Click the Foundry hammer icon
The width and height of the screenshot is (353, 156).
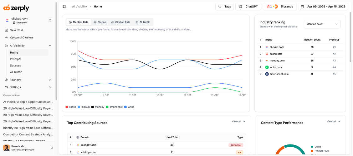pos(7,80)
